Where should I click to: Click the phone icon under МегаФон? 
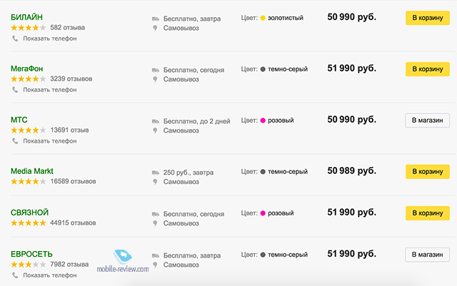click(15, 90)
